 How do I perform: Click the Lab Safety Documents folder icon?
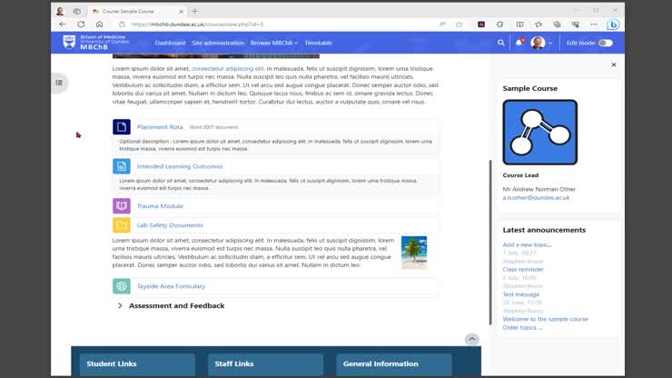pos(122,224)
